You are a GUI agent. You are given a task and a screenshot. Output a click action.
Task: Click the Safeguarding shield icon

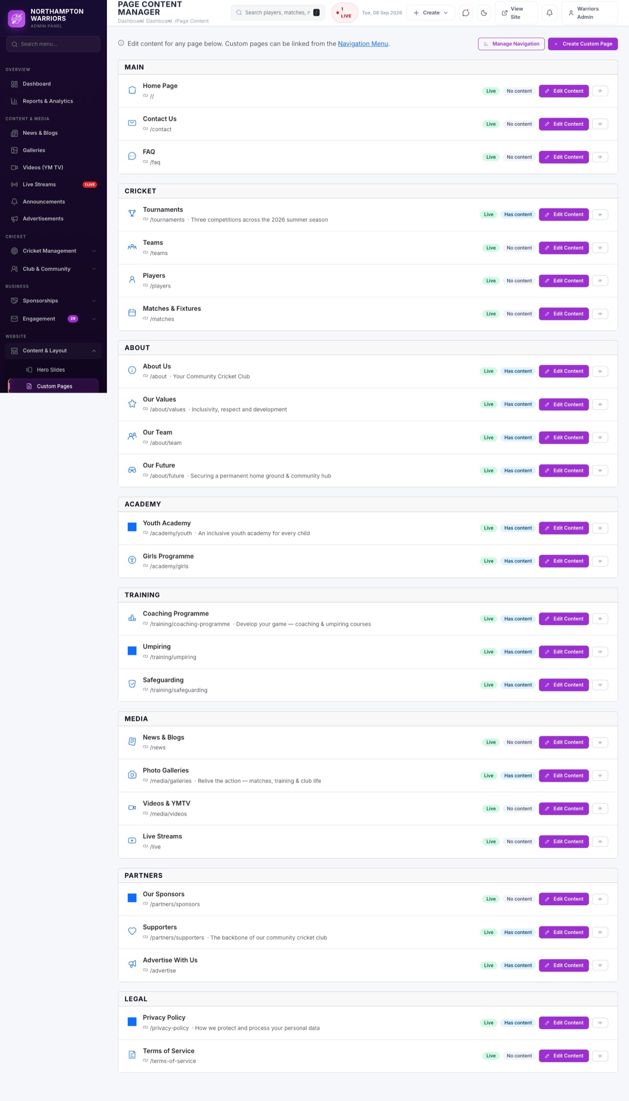pos(132,684)
